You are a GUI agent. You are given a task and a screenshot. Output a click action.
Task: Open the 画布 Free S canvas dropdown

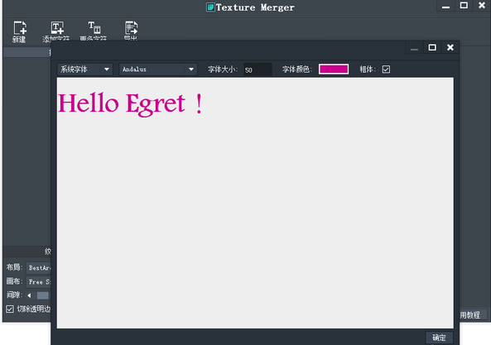coord(38,282)
